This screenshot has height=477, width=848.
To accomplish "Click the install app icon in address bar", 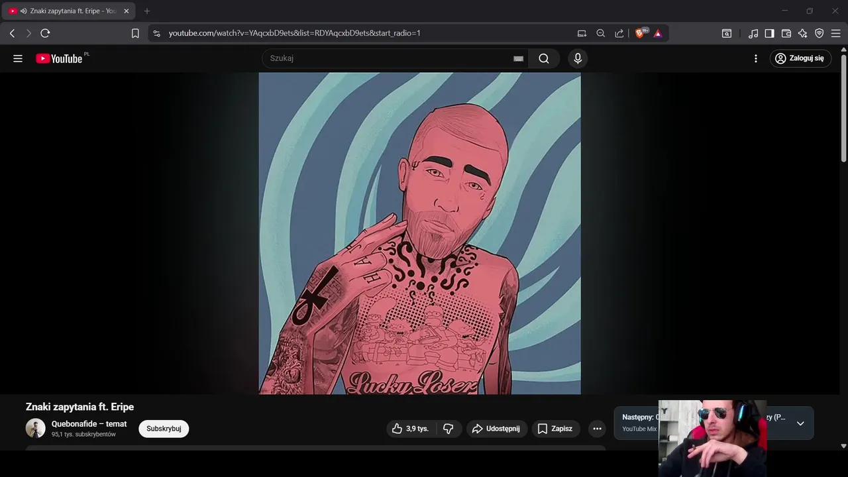I will 582,33.
